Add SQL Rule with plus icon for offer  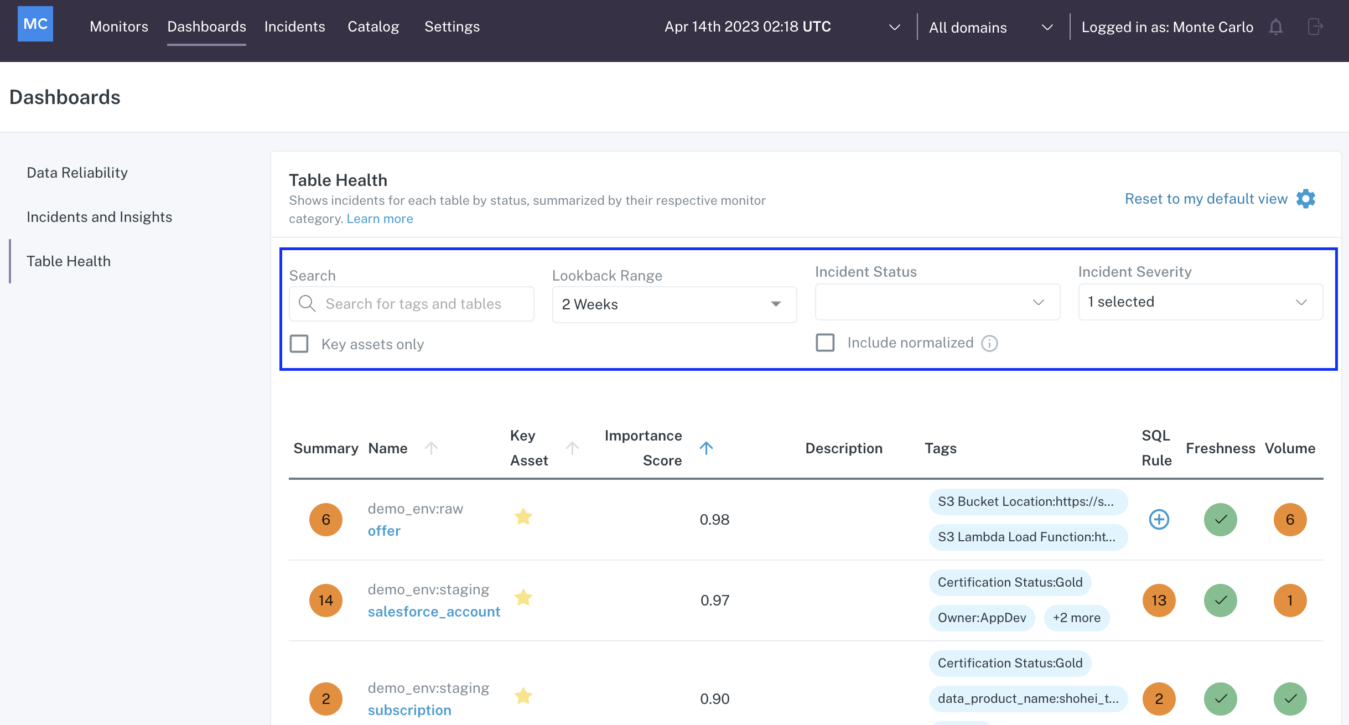(1159, 520)
